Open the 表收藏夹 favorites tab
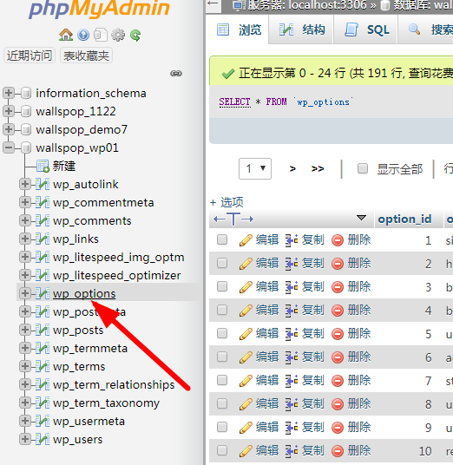453x465 pixels. coord(86,56)
